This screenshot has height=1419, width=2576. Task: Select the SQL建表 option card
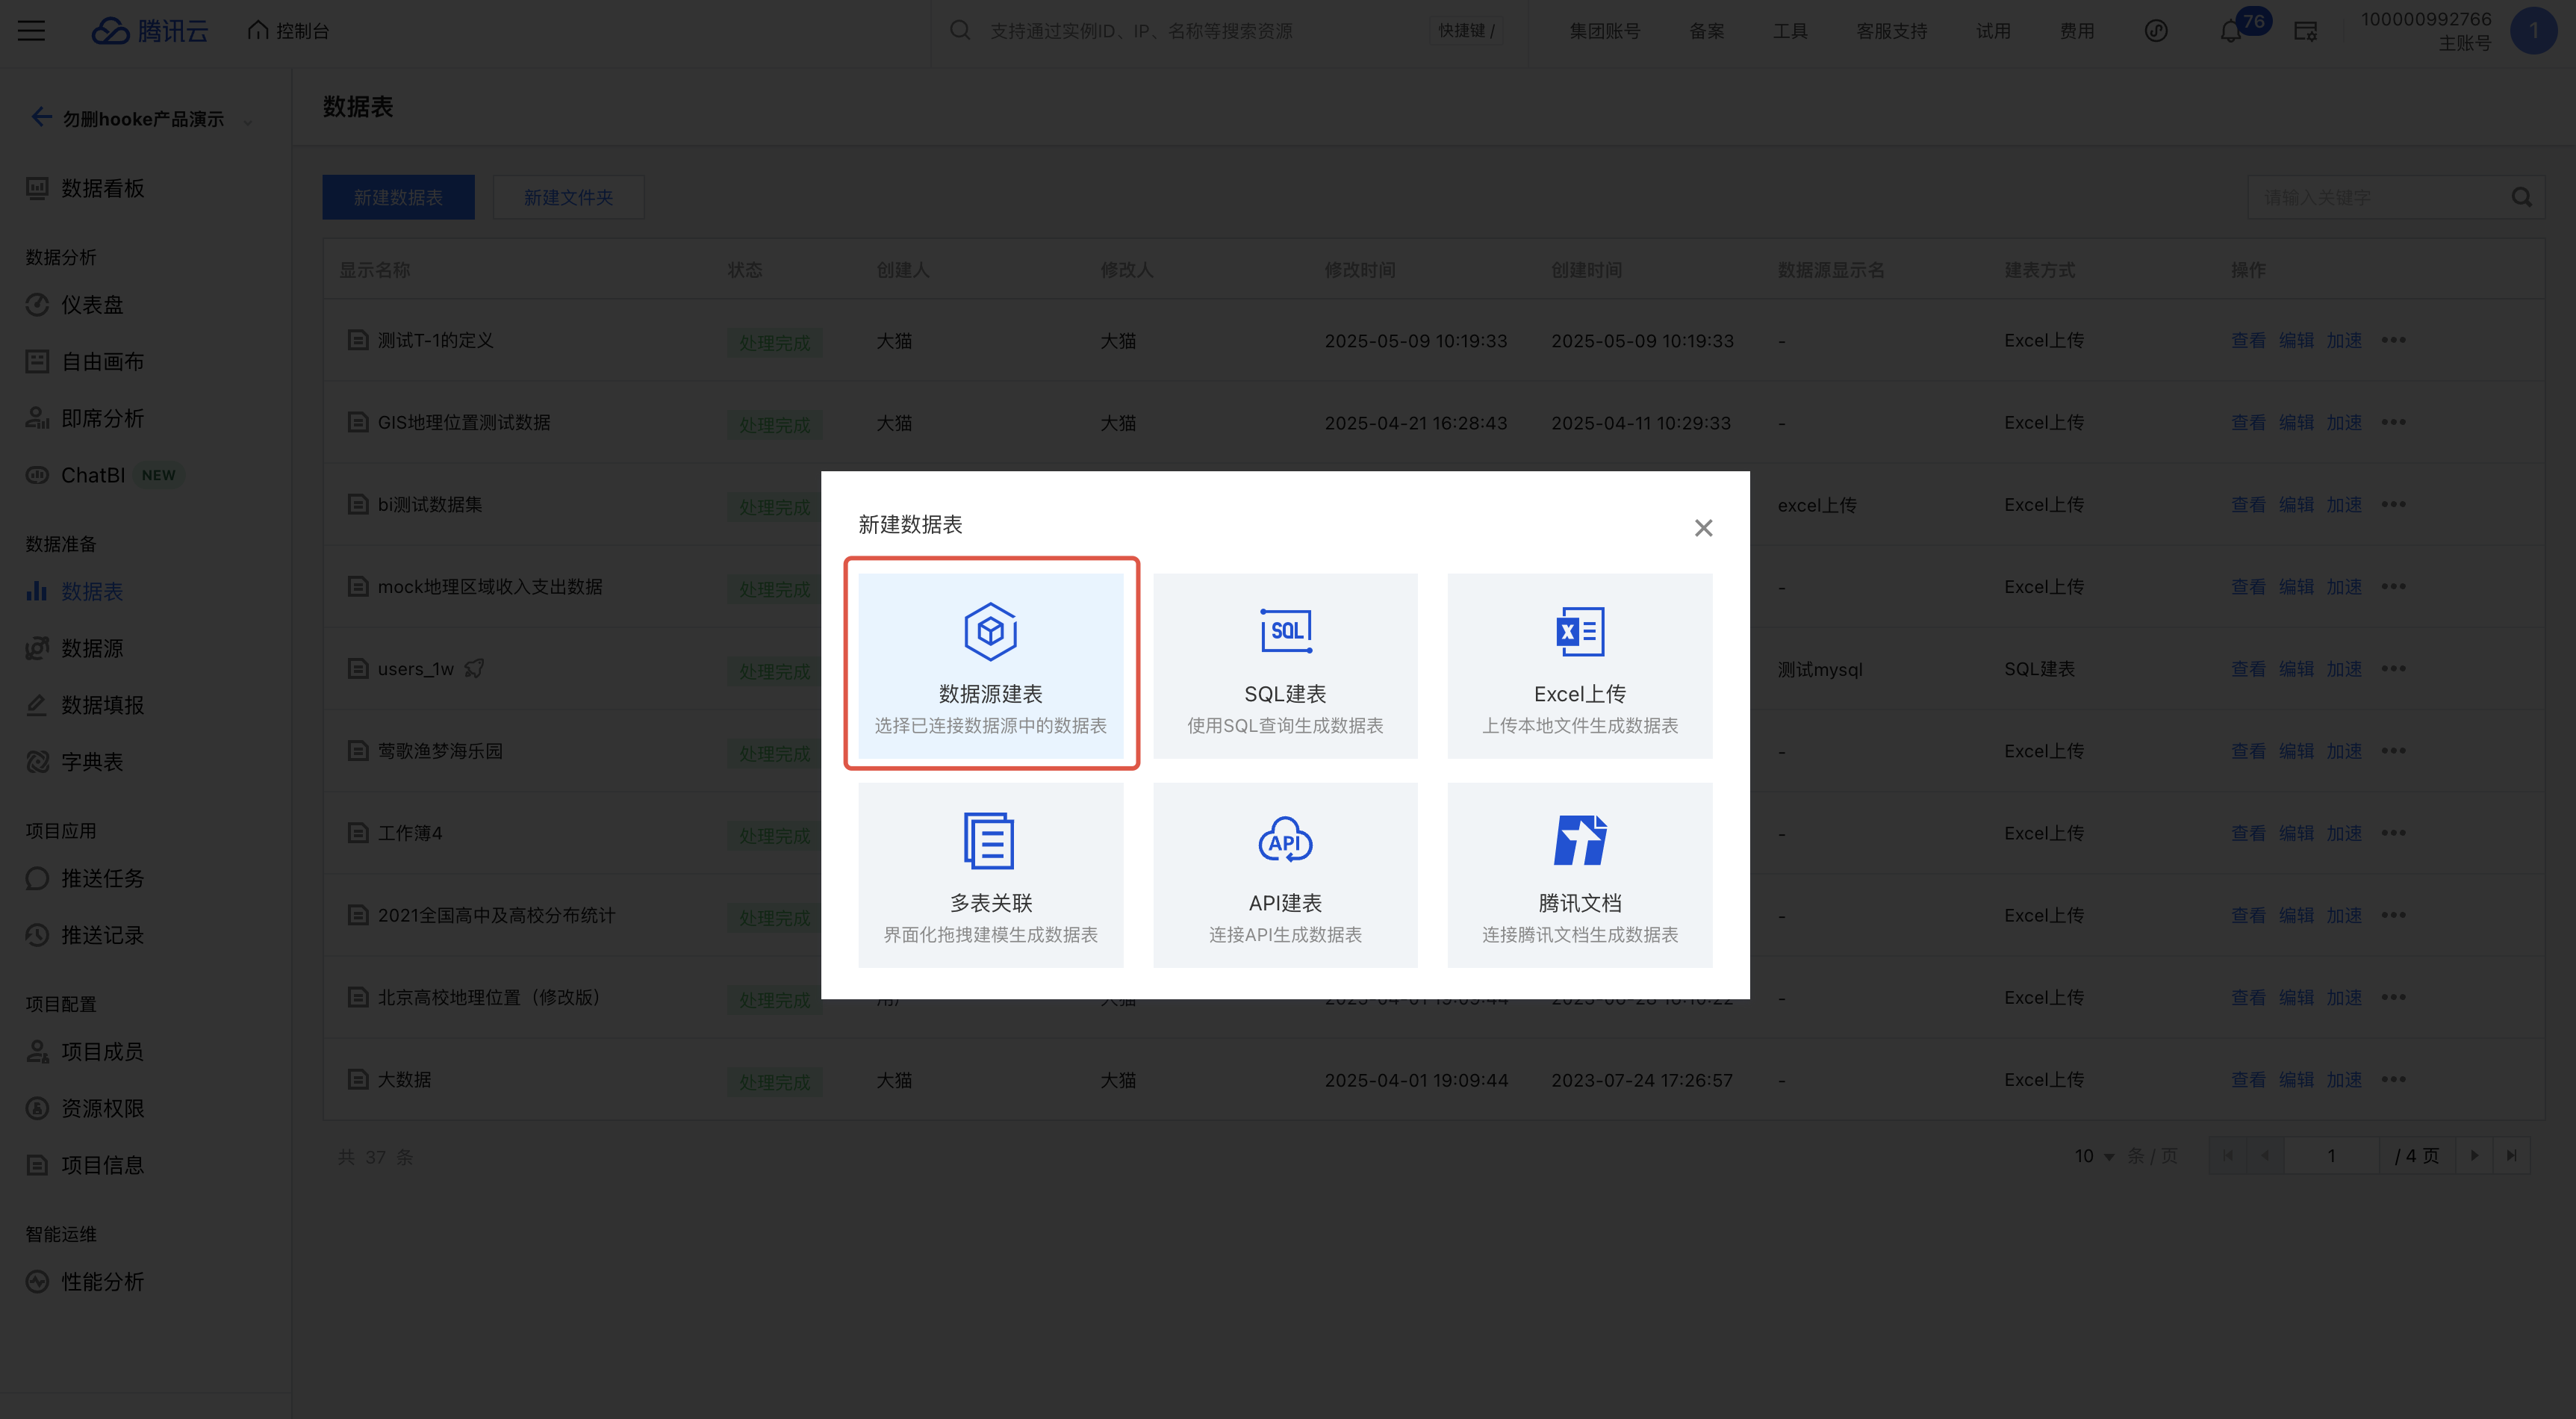[1285, 665]
